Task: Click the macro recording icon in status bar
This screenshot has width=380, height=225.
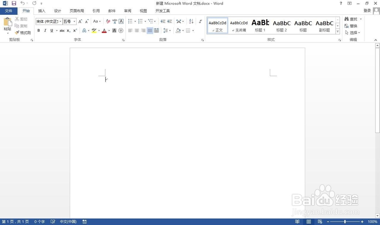Action: pyautogui.click(x=84, y=222)
